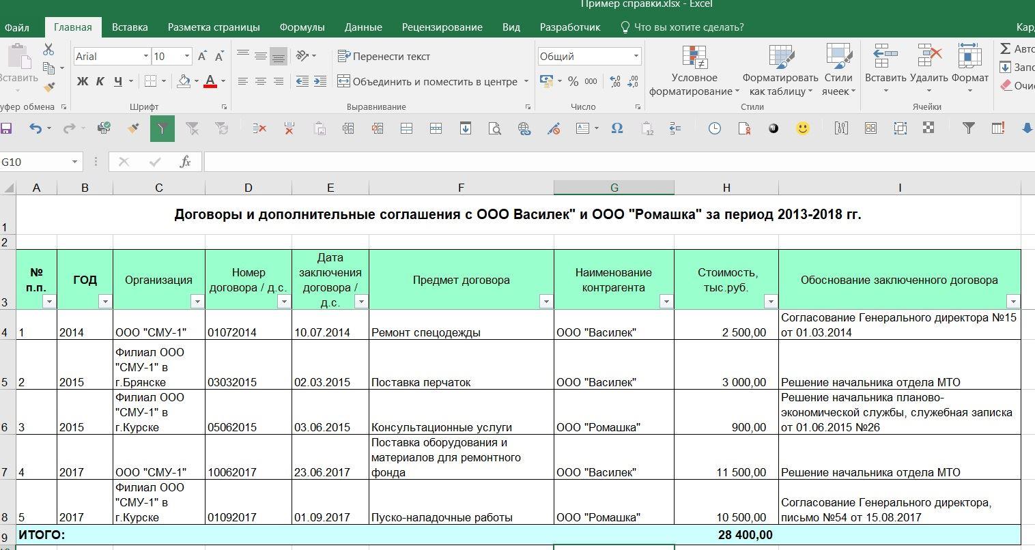Open the Файл menu
Viewport: 1035px width, 550px height.
(17, 27)
